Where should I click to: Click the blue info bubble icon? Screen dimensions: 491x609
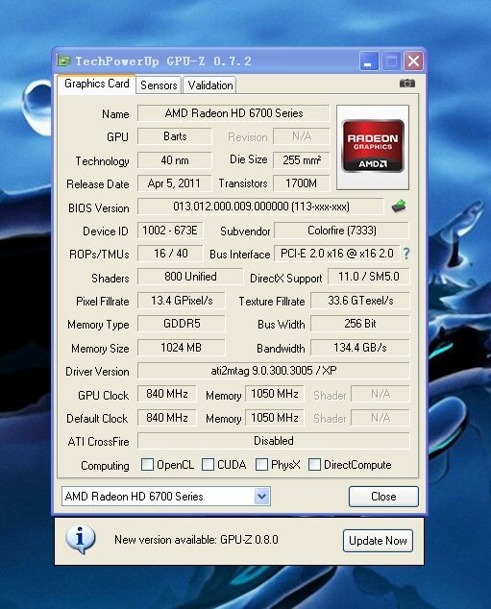click(81, 540)
